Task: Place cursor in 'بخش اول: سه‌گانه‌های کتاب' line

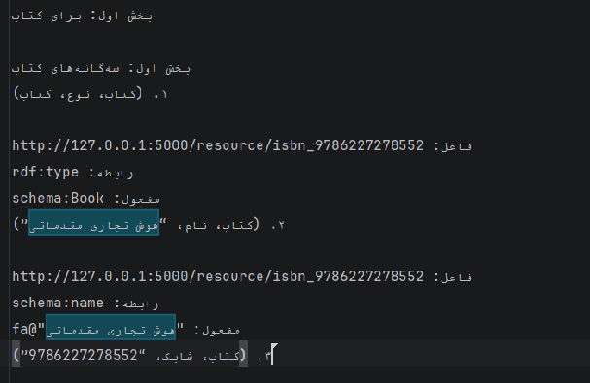Action: click(101, 68)
